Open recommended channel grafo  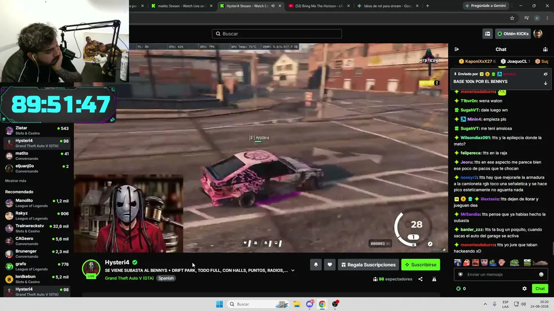point(37,266)
